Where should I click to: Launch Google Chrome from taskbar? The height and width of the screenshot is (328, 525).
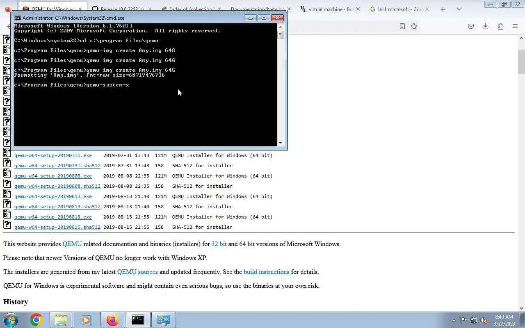click(x=36, y=320)
